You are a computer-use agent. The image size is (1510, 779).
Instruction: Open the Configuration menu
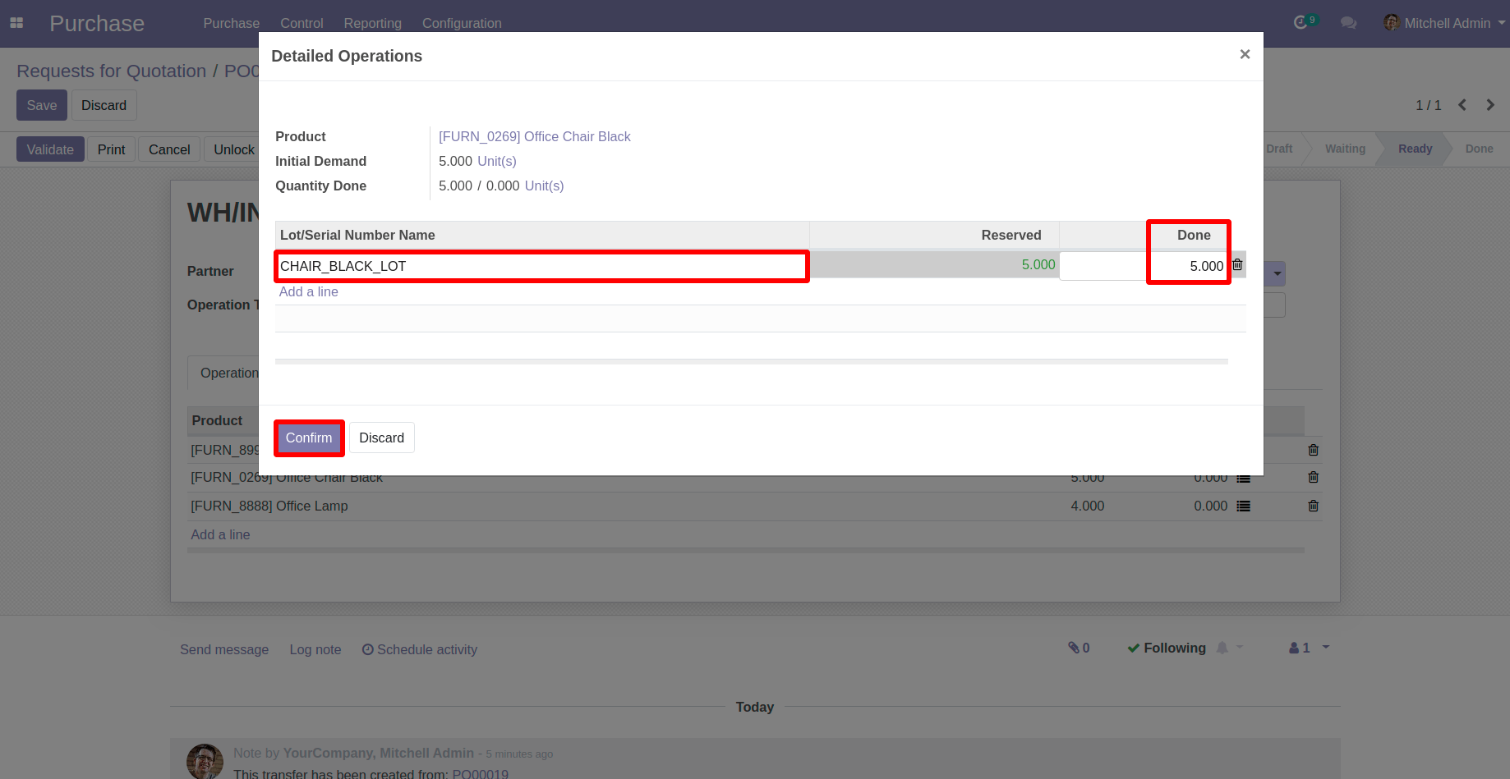(462, 23)
